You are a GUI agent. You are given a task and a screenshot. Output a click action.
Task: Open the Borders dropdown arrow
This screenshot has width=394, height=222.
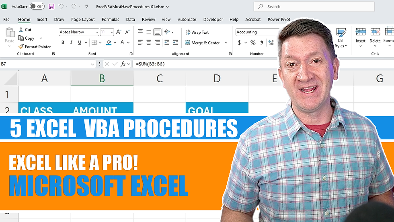click(100, 43)
